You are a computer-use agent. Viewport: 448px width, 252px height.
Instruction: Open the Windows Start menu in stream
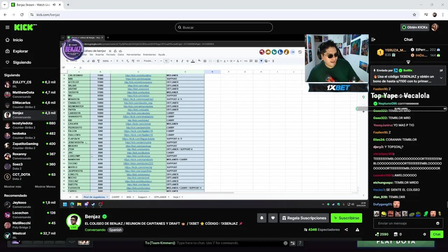(x=65, y=204)
